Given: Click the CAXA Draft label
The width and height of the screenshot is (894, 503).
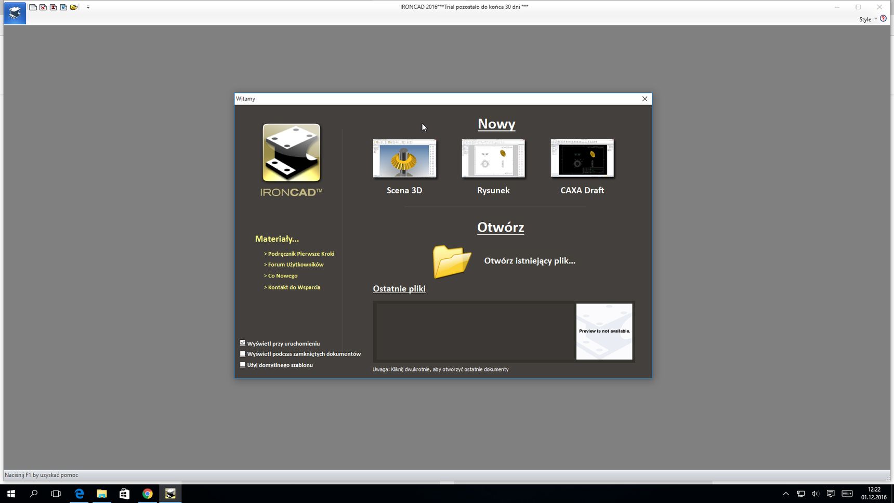Looking at the screenshot, I should pyautogui.click(x=582, y=190).
